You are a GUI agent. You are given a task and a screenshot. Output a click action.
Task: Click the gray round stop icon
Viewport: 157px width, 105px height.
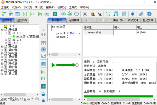[85, 14]
